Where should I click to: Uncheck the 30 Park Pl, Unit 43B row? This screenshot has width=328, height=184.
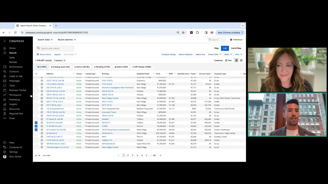(x=36, y=123)
